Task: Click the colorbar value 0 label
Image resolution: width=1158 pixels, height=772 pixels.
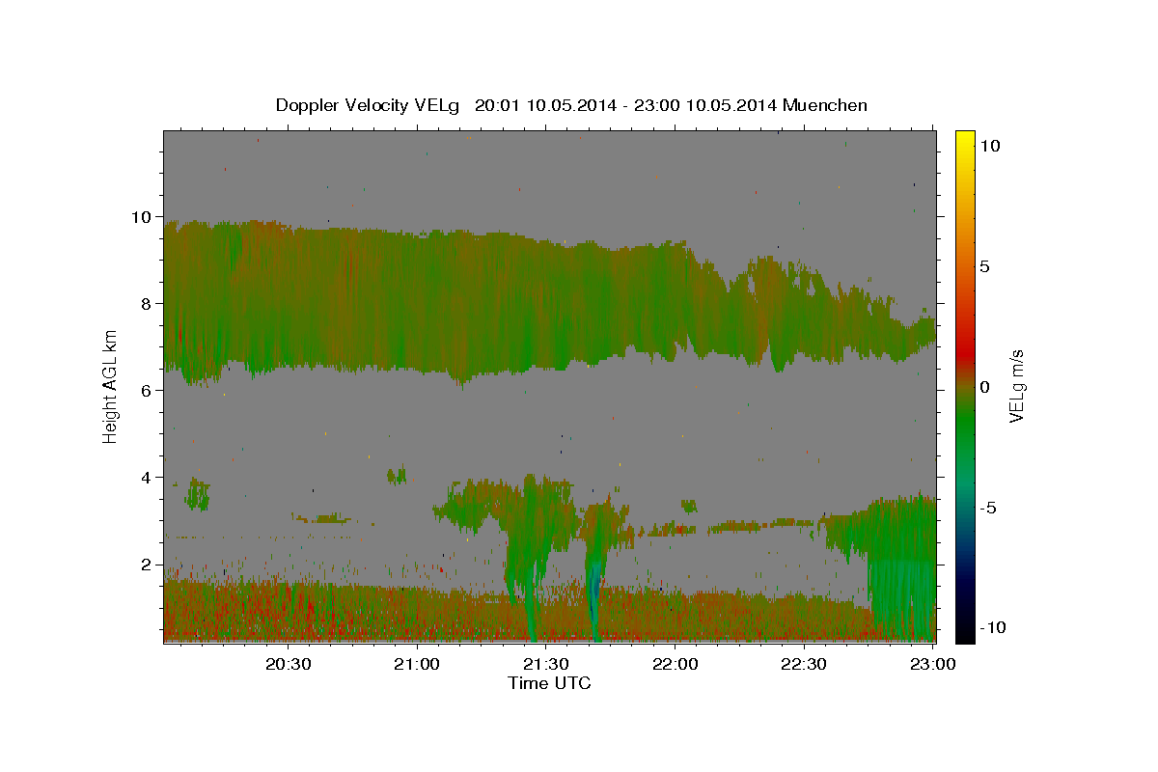Action: point(986,387)
